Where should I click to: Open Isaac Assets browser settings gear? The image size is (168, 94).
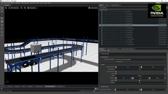coord(96,89)
